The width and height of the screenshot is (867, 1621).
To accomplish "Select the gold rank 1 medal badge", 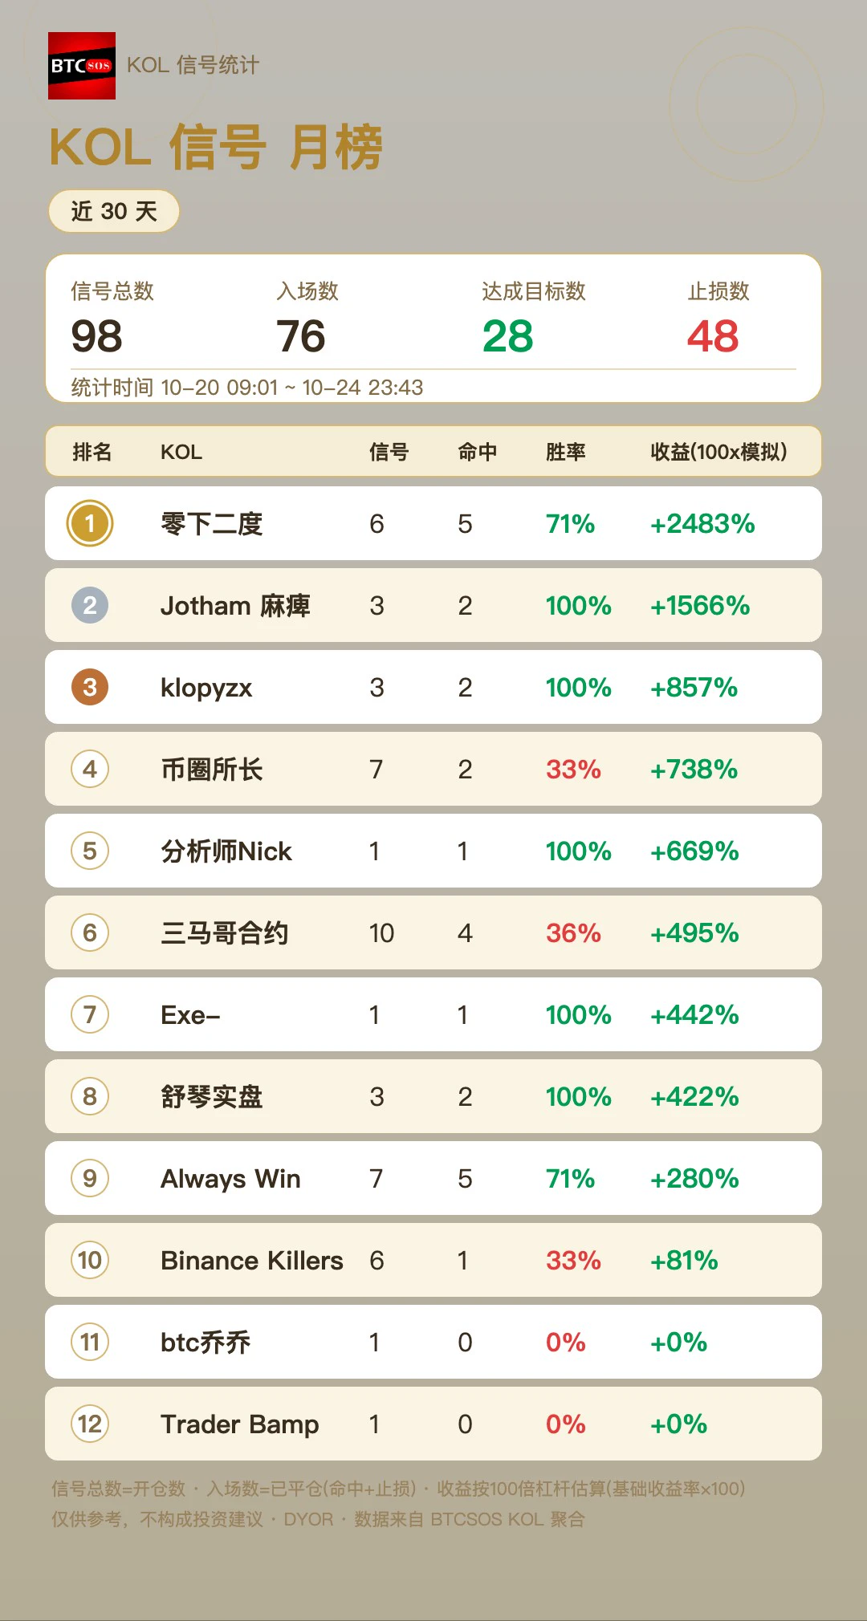I will tap(90, 523).
